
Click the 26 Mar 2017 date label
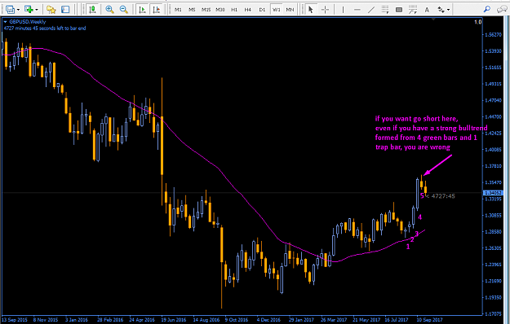[x=334, y=319]
